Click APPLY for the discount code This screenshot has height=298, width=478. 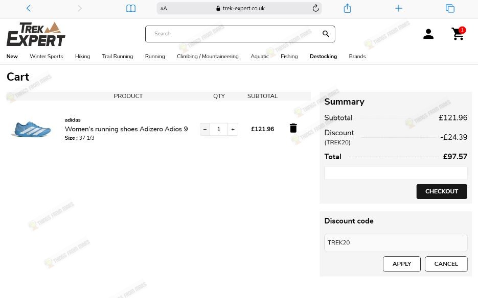[x=402, y=264]
